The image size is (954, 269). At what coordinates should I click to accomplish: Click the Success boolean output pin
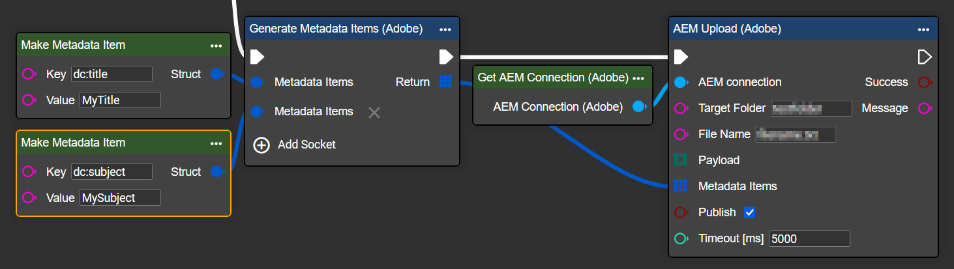point(925,82)
